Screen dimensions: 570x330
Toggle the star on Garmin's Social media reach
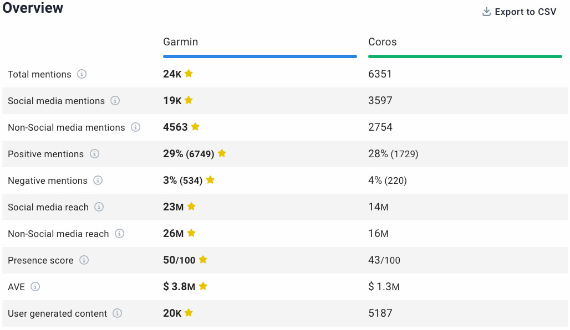pos(191,206)
